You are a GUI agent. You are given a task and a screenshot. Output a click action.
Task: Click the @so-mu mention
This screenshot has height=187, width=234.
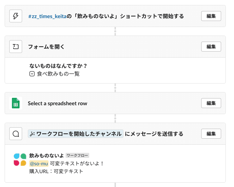39,164
